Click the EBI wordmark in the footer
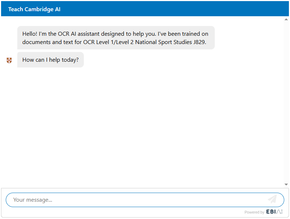The width and height of the screenshot is (290, 219). click(x=271, y=212)
